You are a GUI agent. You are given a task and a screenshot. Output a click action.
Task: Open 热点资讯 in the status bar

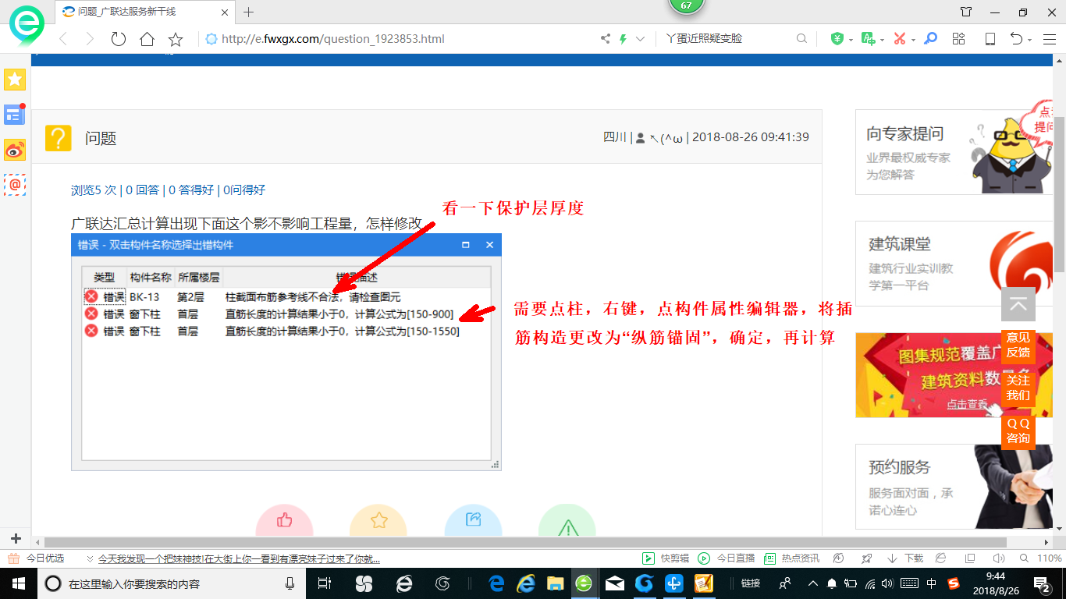tap(791, 558)
